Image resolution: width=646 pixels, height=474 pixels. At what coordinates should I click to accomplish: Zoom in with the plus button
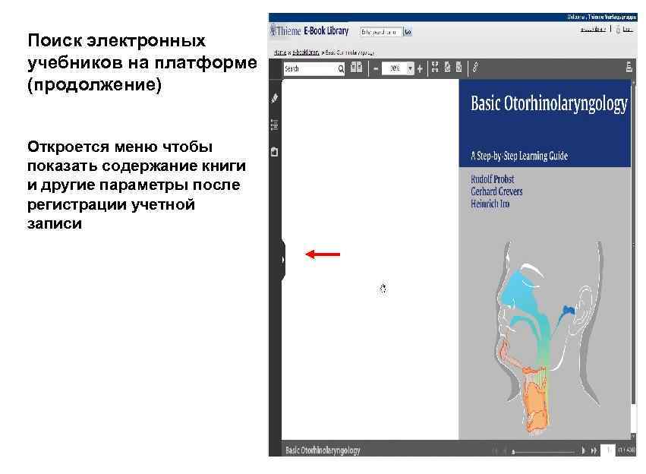420,69
